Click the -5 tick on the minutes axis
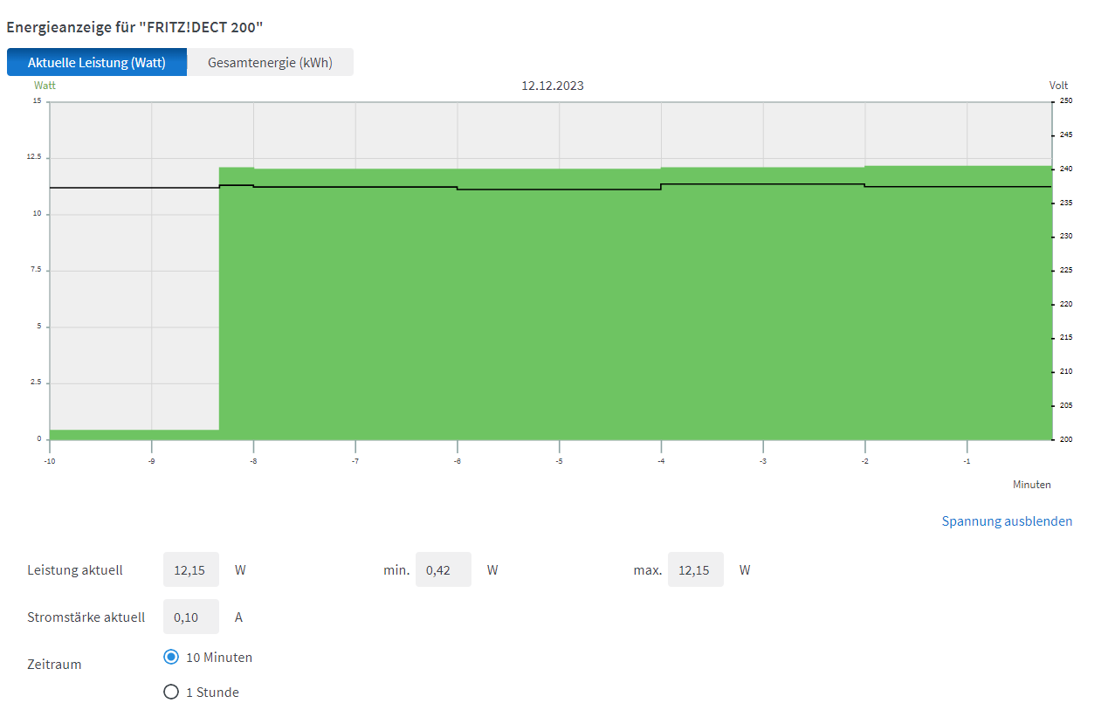1115x717 pixels. pyautogui.click(x=559, y=460)
